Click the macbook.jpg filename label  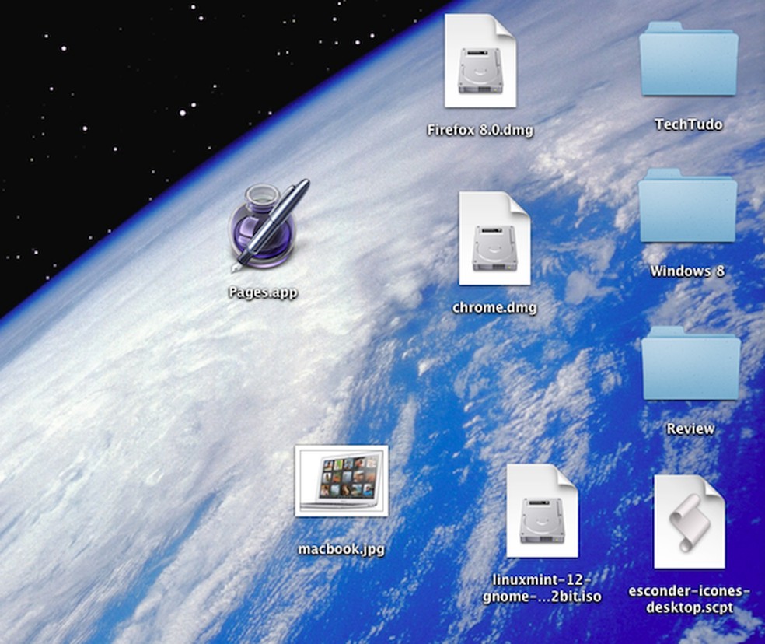pyautogui.click(x=342, y=548)
